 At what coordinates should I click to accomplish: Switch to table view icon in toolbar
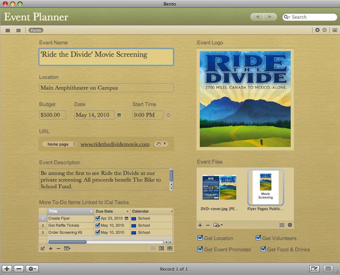point(8,30)
